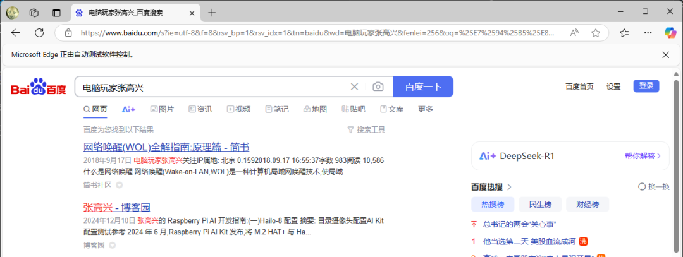683x257 pixels.
Task: Open Edge workspaces icon
Action: pos(34,13)
